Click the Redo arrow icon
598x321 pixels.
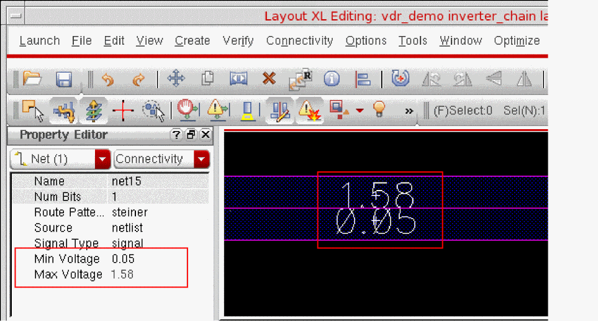(x=138, y=79)
